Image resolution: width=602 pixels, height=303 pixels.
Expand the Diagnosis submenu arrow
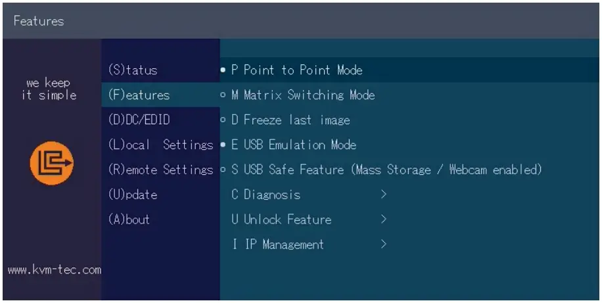point(383,195)
